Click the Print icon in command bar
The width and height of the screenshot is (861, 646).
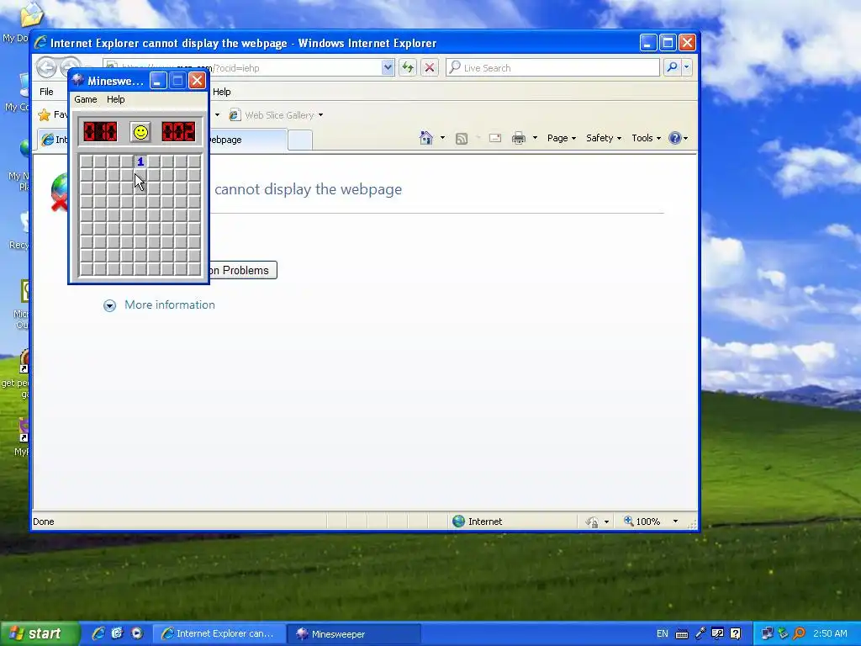tap(518, 139)
